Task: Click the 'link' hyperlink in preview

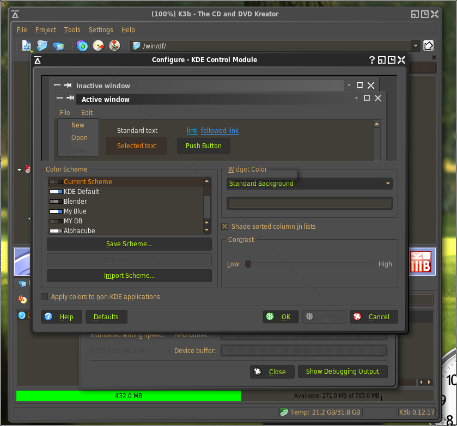Action: 192,131
